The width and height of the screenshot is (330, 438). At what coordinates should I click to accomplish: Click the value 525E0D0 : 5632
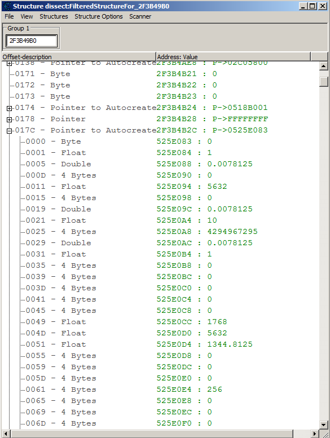(x=192, y=333)
